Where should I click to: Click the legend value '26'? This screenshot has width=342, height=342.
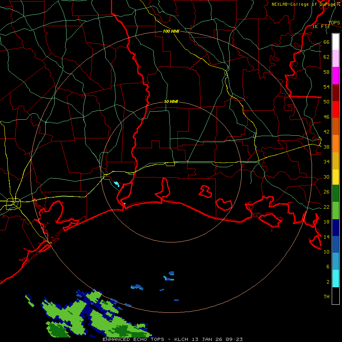326,192
